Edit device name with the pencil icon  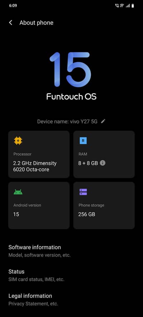103,121
